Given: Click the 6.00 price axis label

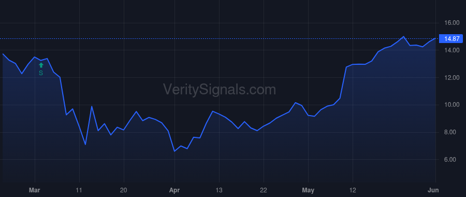Looking at the screenshot, I should tap(453, 160).
